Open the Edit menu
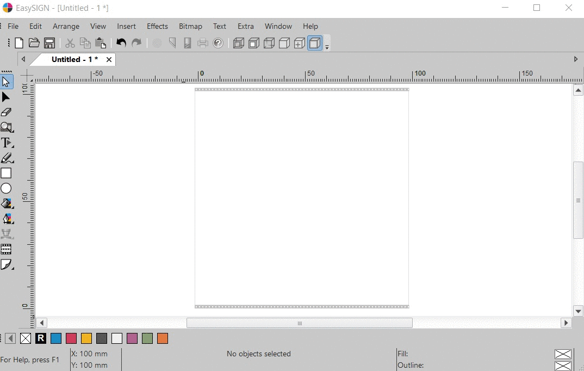 [35, 27]
